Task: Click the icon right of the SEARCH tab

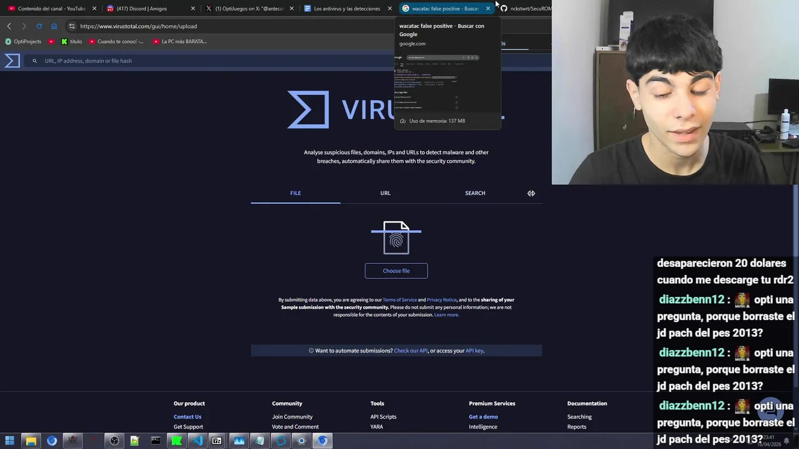Action: point(531,193)
